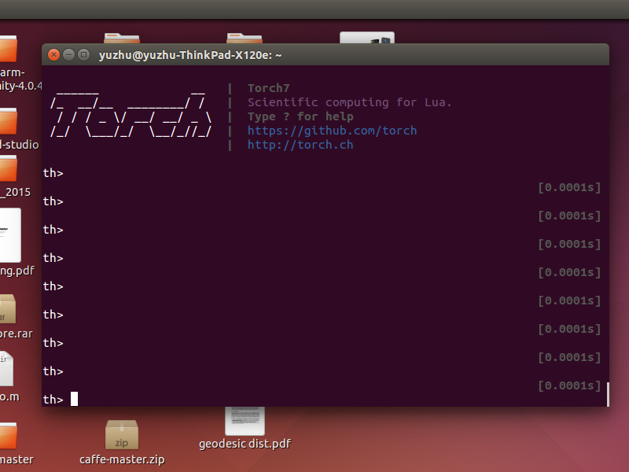This screenshot has width=629, height=472.
Task: Select the latest [0.0001s] timing output
Action: click(x=568, y=385)
